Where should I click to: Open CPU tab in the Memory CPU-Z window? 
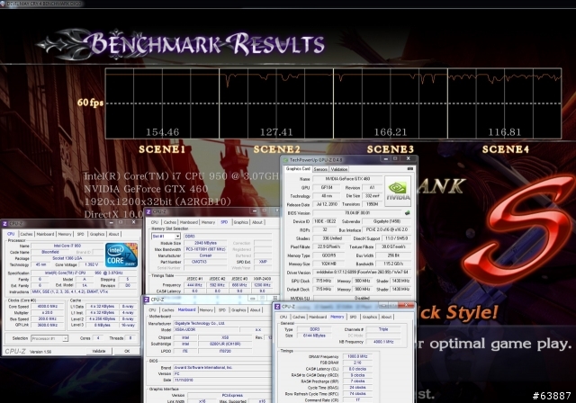(283, 317)
